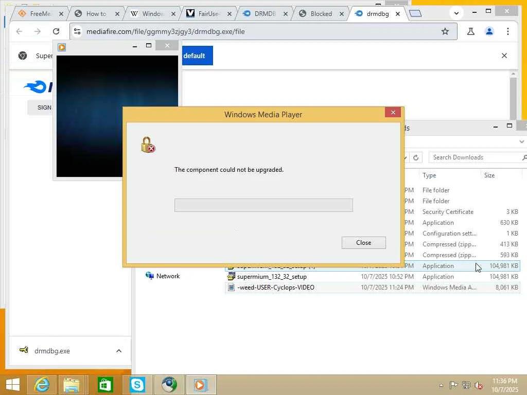Viewport: 527px width, 395px height.
Task: Expand the drmdbg.exe download options chevron
Action: (119, 351)
